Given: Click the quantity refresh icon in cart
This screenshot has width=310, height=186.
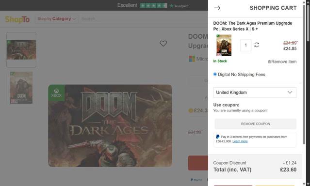Looking at the screenshot, I should pyautogui.click(x=257, y=45).
